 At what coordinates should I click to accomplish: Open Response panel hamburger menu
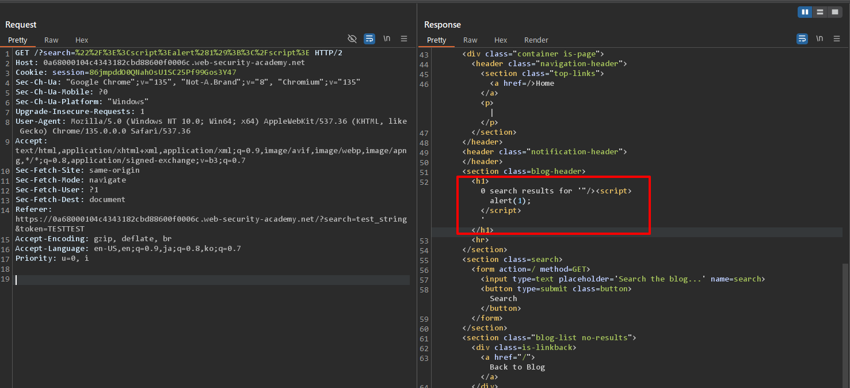(837, 39)
